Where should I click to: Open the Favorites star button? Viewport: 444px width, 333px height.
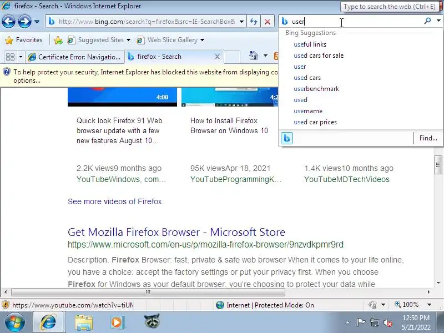pyautogui.click(x=24, y=40)
